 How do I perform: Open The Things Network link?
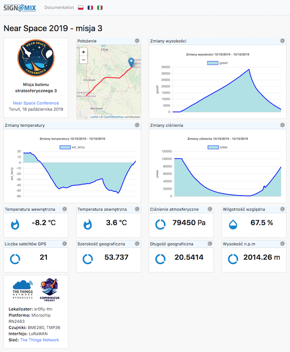click(x=39, y=340)
